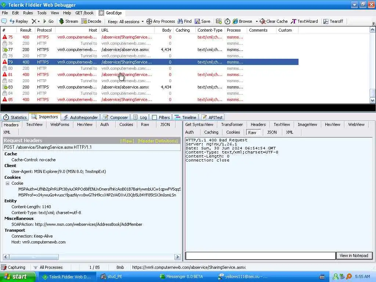The height and width of the screenshot is (282, 376).
Task: Click the response search input field
Action: pyautogui.click(x=260, y=256)
